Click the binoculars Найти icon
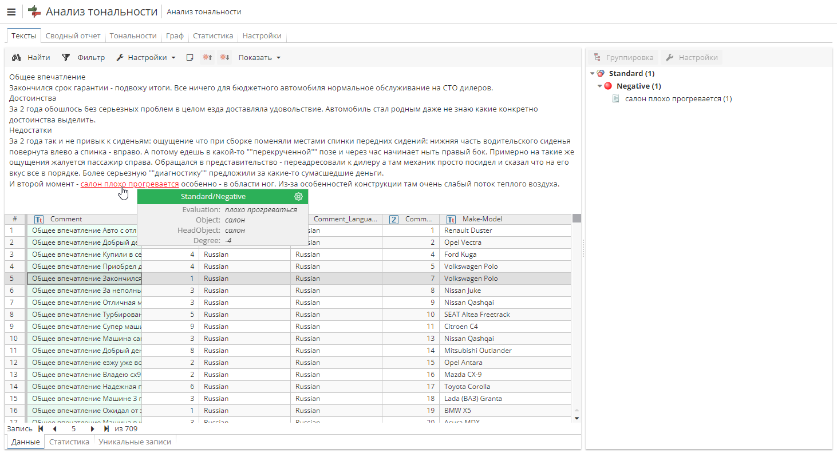 pyautogui.click(x=16, y=58)
